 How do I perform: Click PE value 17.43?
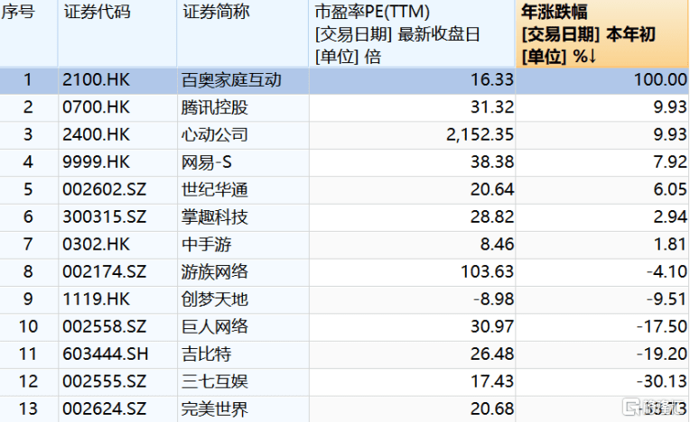point(492,381)
